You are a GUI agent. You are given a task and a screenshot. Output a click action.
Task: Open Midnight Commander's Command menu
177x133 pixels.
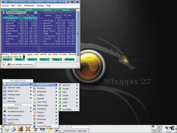[x=38, y=10]
